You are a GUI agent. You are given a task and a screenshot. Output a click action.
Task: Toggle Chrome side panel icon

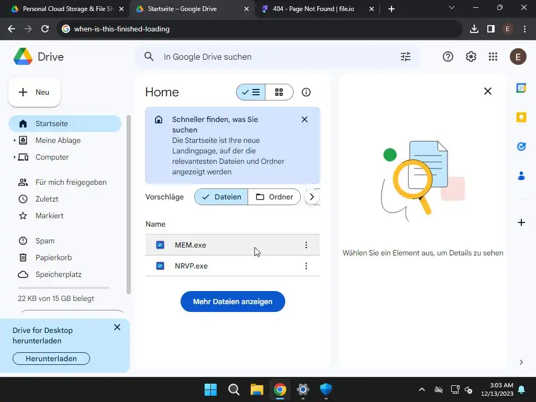tap(491, 29)
